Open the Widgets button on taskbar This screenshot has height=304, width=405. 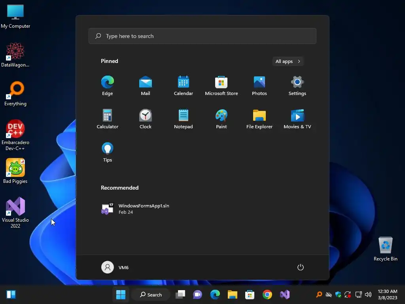coord(11,294)
